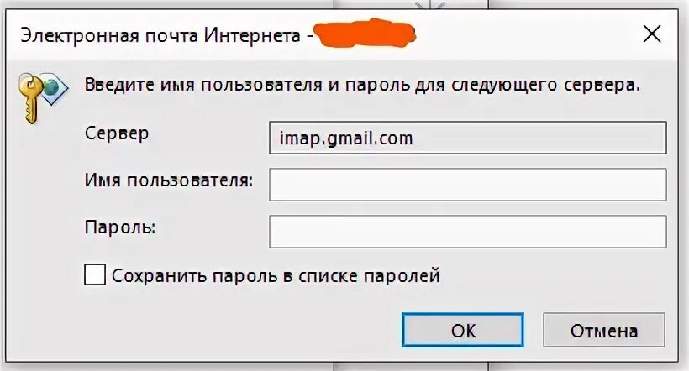Screen dimensions: 689x371
Task: Close the Internet e-mail dialog with X
Action: tap(652, 34)
